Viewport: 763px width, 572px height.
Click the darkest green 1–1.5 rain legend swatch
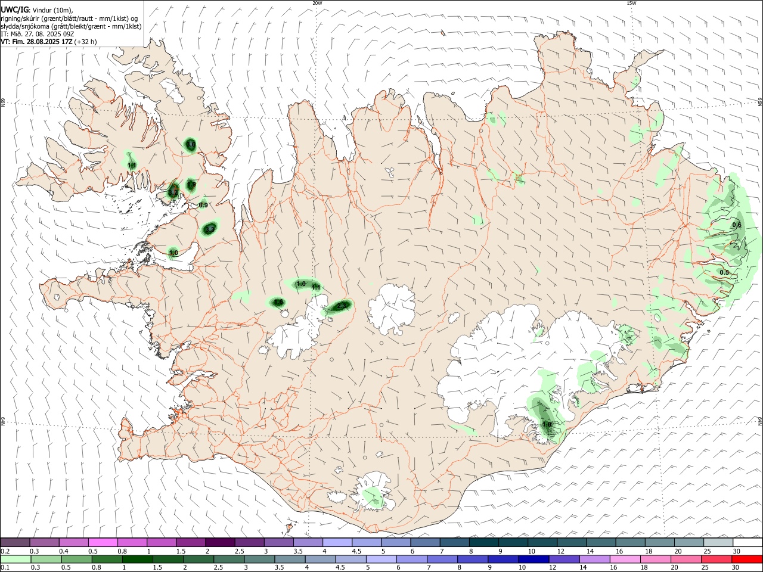click(x=138, y=559)
